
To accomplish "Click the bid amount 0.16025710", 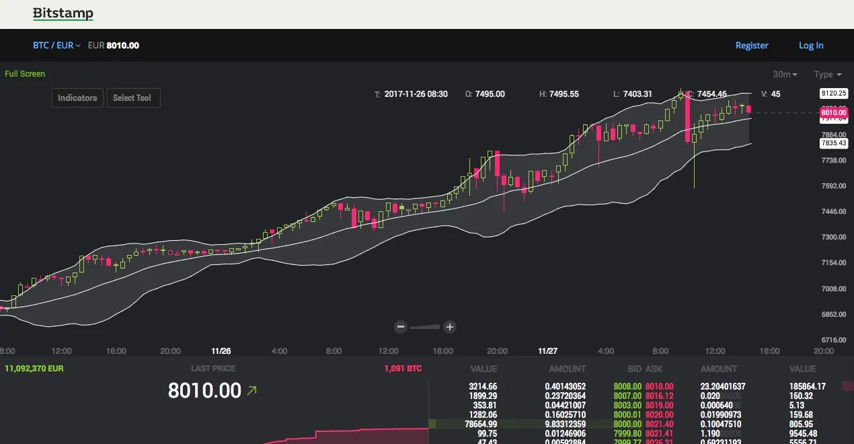I will (566, 415).
